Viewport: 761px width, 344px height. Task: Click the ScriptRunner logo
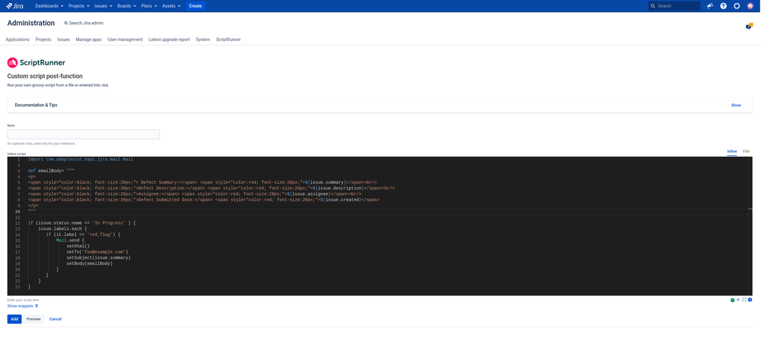point(37,62)
